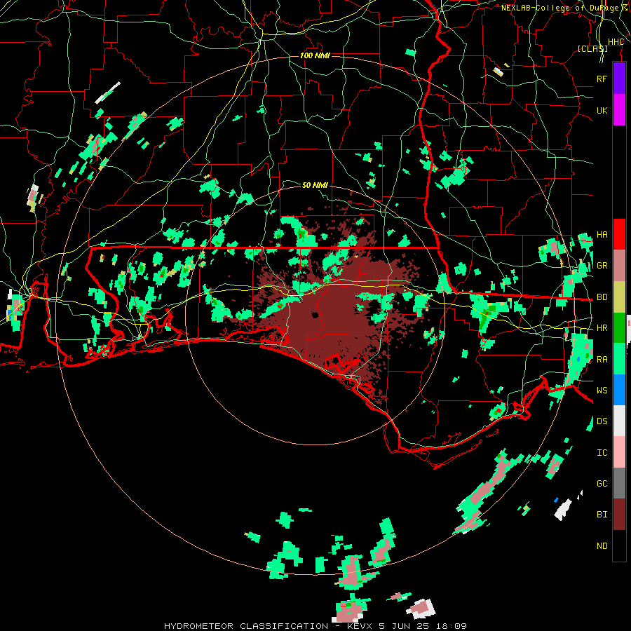Click the light pink IC legend swatch
The image size is (631, 631).
(619, 452)
